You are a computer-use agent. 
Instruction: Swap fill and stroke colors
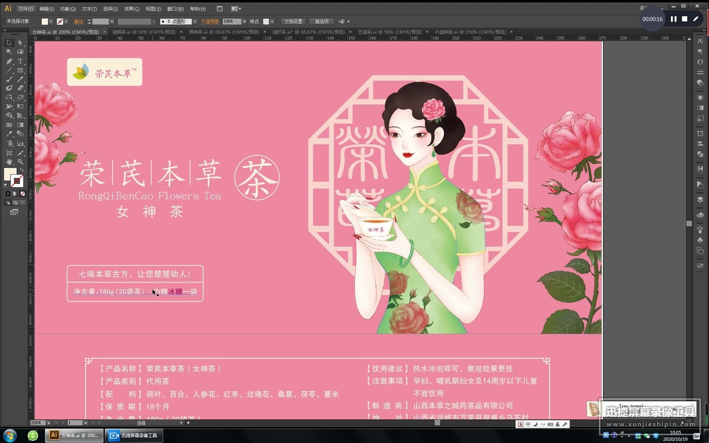click(22, 170)
